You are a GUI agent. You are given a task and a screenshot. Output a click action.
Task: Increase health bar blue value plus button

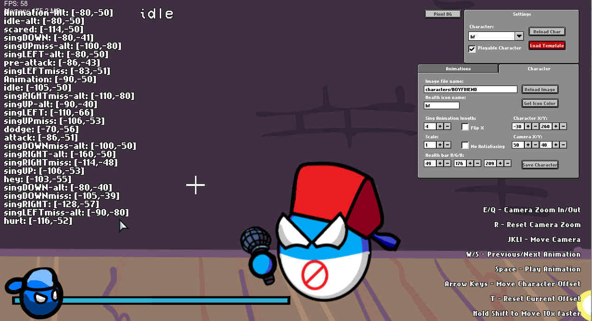(500, 163)
